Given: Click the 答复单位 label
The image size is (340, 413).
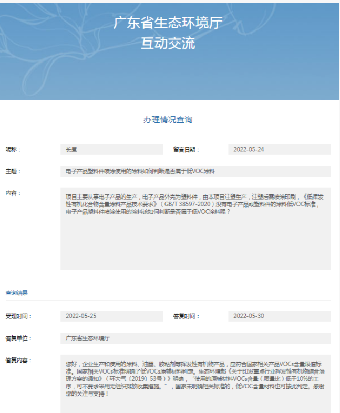Looking at the screenshot, I should click(19, 338).
